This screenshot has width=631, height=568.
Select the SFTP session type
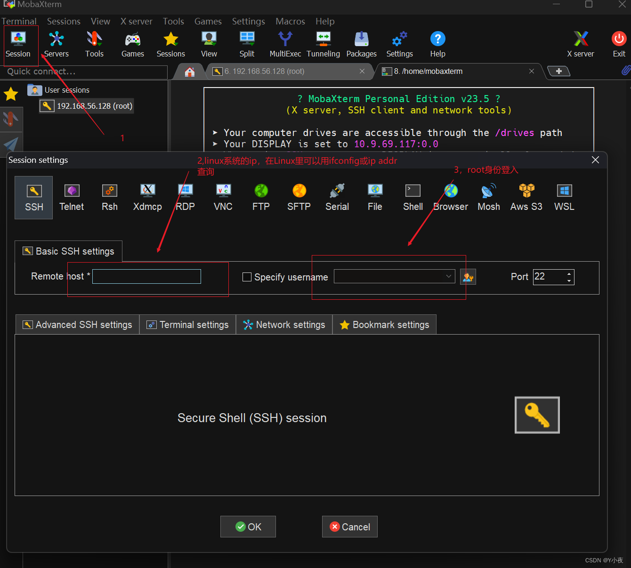click(x=299, y=197)
